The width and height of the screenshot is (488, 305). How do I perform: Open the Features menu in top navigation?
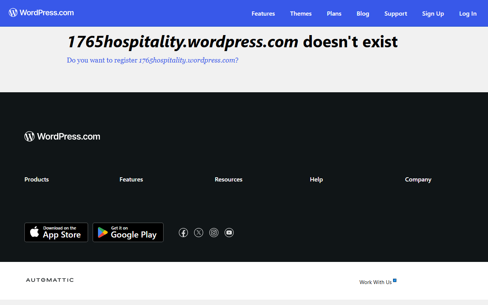263,13
